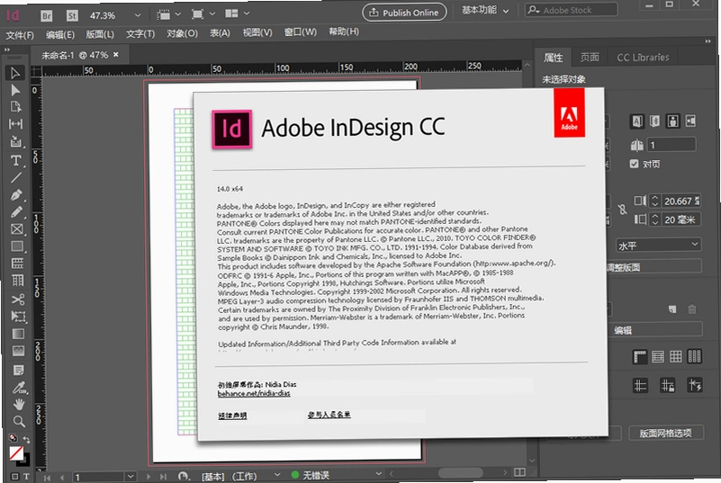Pick the Gap tool
The width and height of the screenshot is (721, 483).
coord(15,124)
